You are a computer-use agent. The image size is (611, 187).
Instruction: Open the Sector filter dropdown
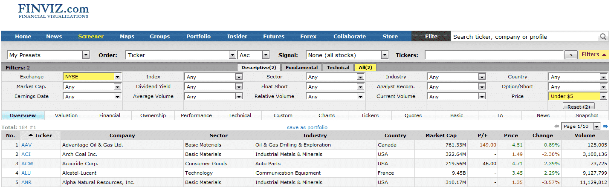click(335, 77)
